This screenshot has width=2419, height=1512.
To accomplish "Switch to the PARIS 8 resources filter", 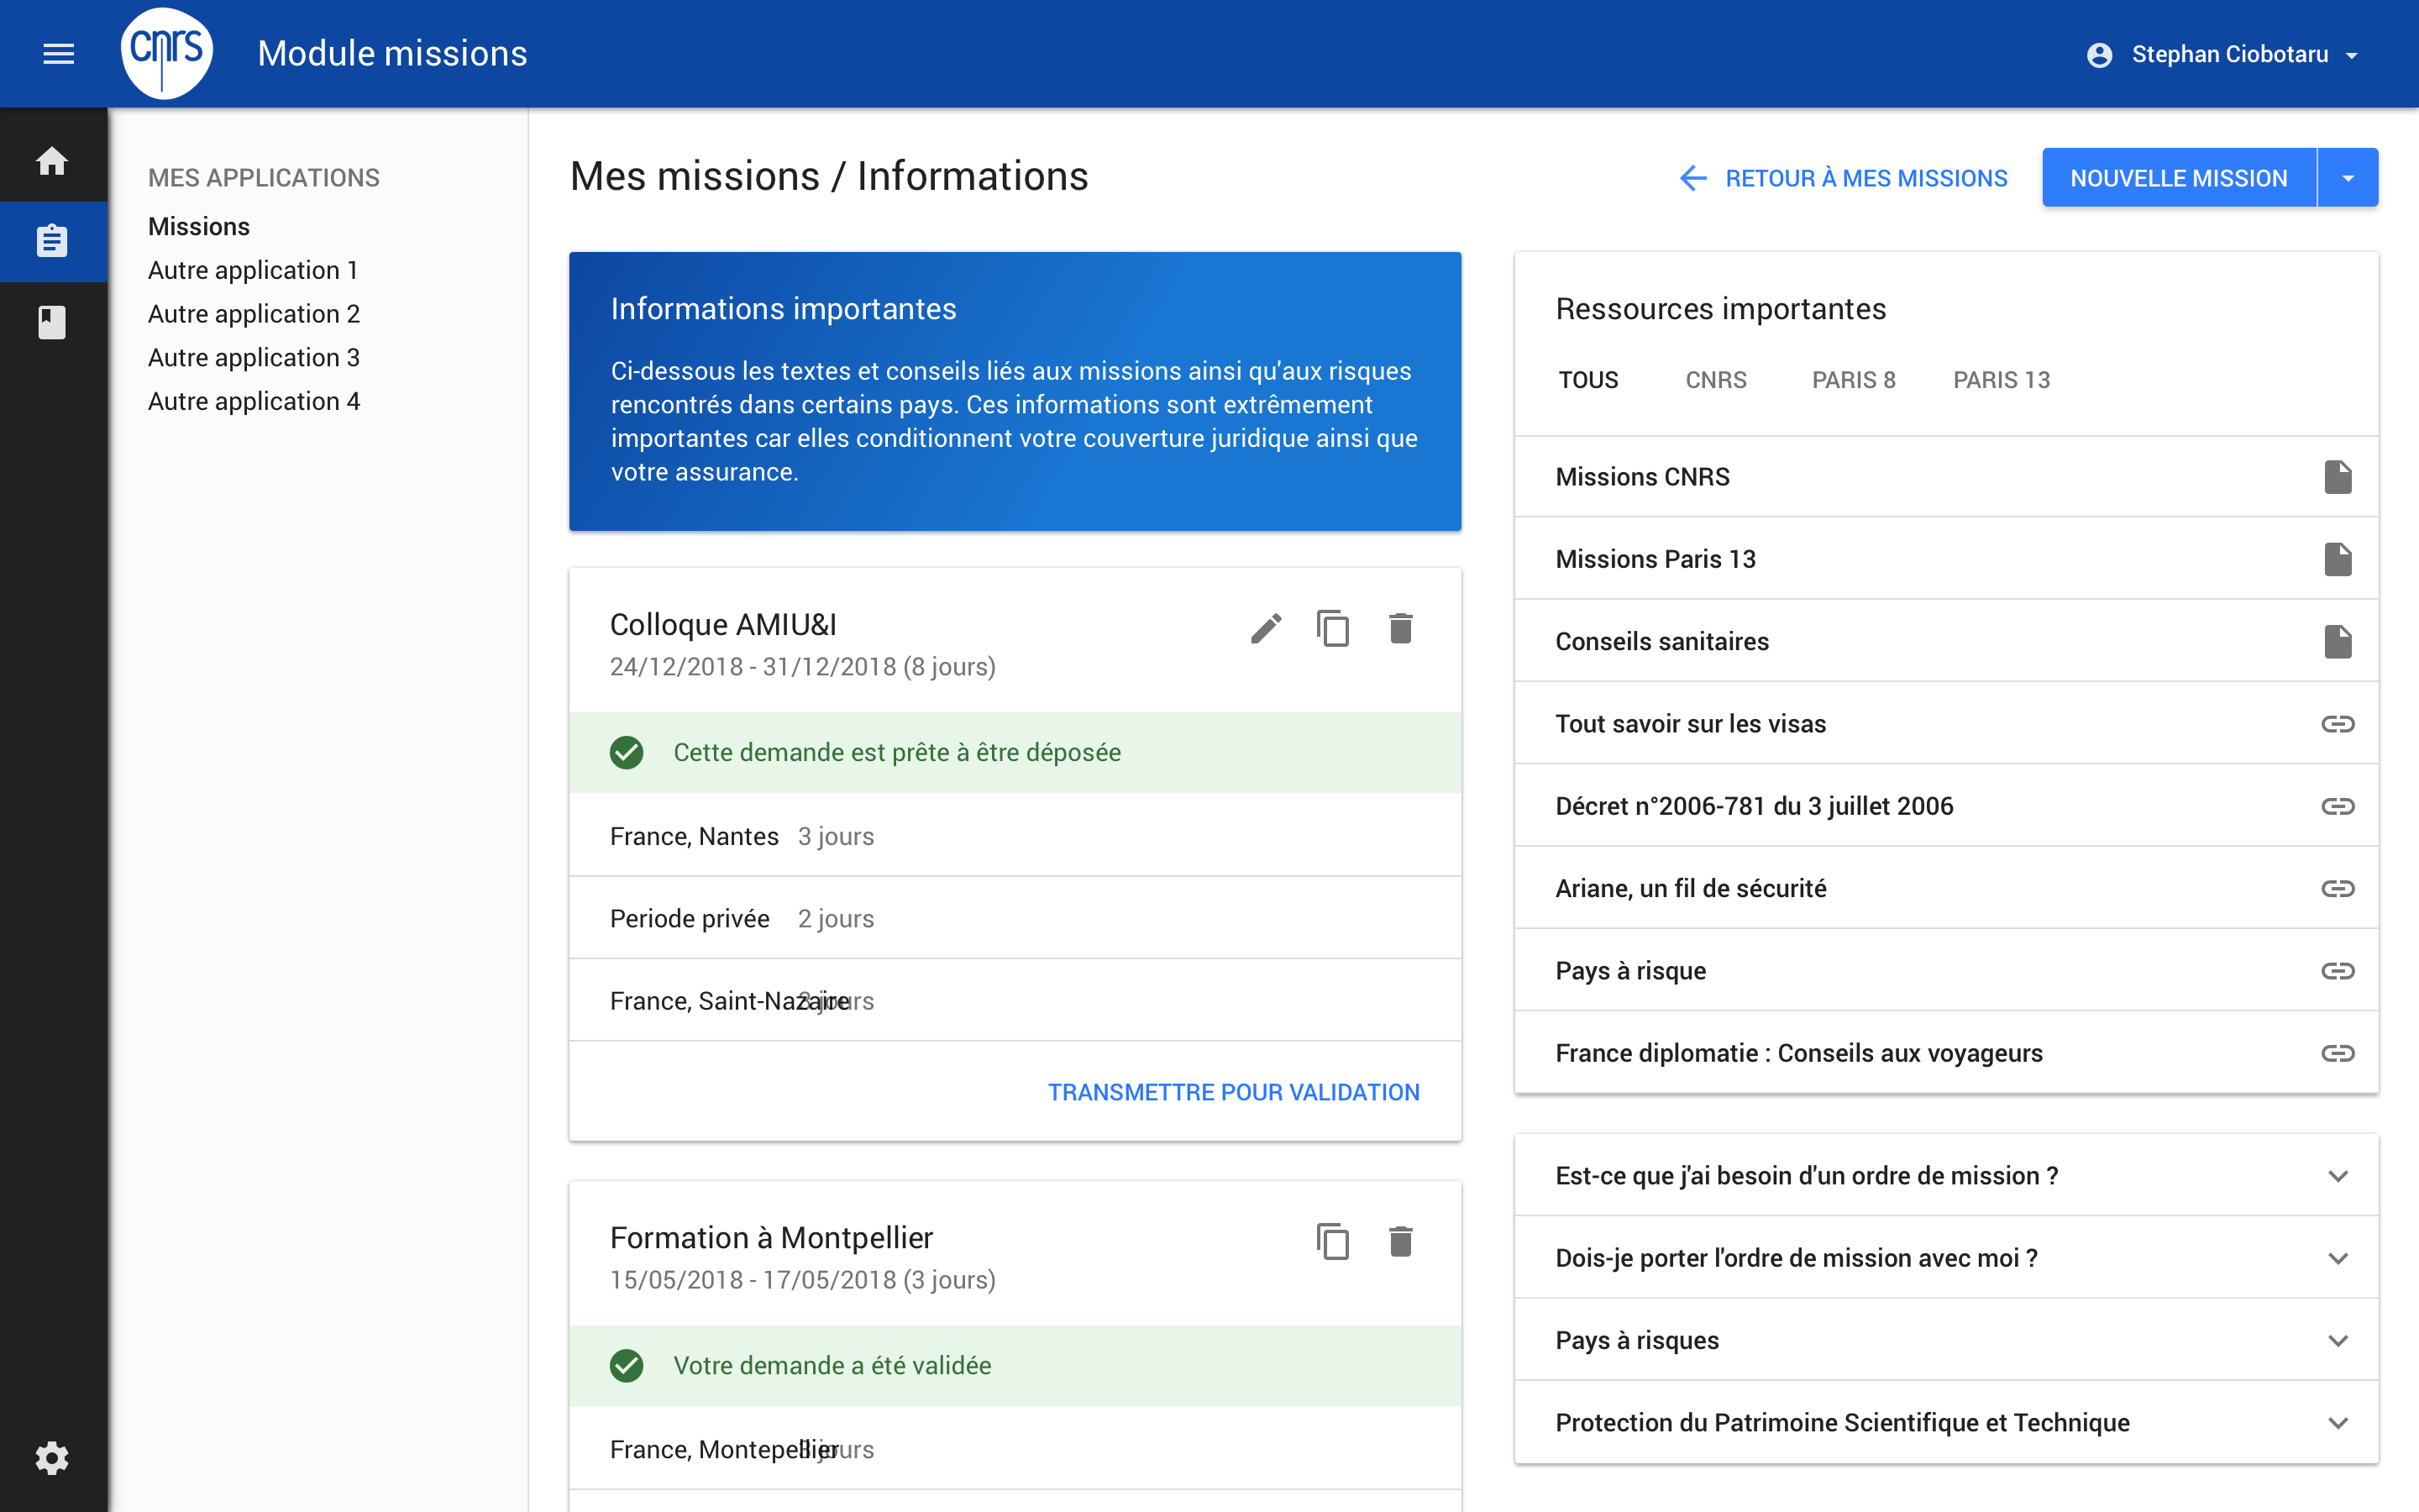I will (x=1853, y=380).
